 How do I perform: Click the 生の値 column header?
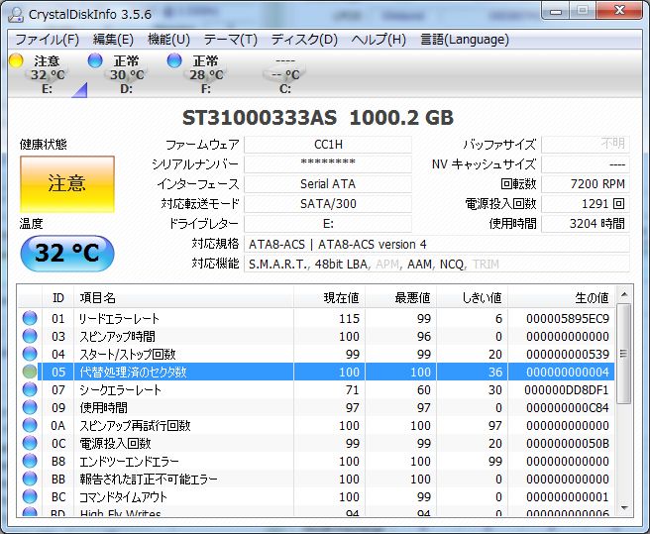point(562,297)
